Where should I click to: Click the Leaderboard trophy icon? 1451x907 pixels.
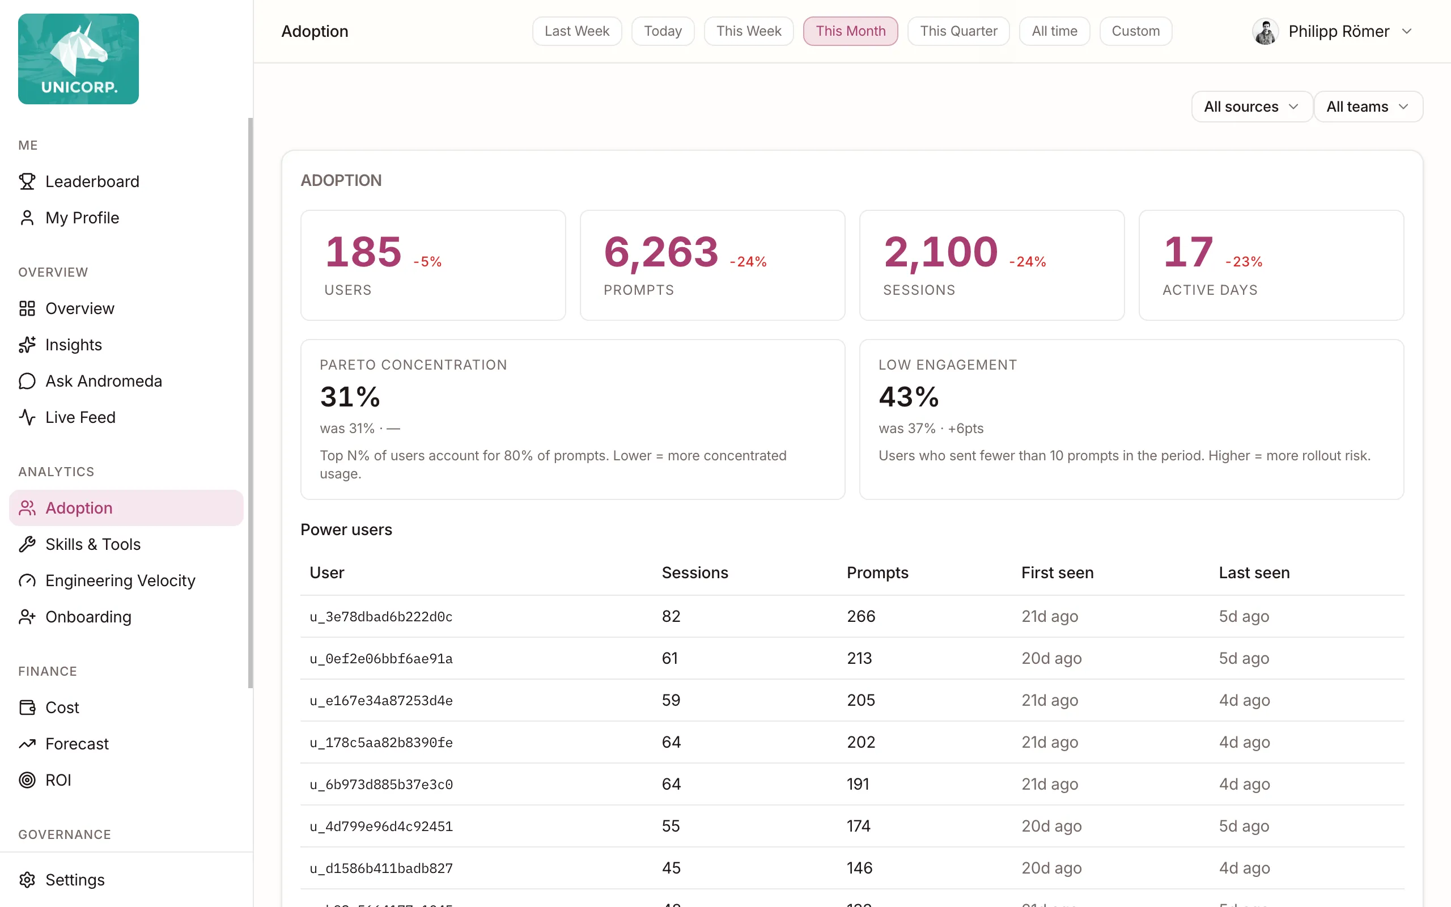[27, 181]
